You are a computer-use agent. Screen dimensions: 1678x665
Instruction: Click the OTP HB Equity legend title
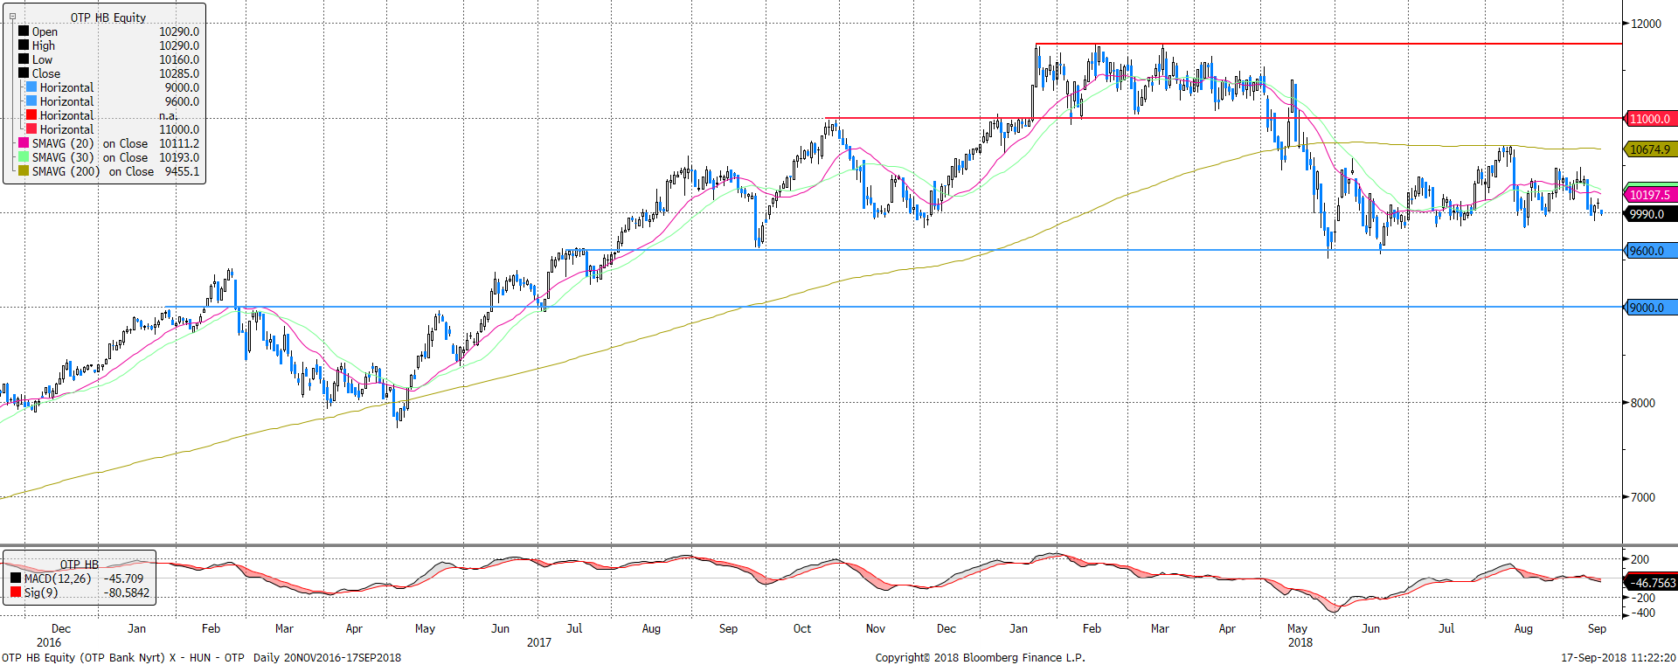point(108,17)
